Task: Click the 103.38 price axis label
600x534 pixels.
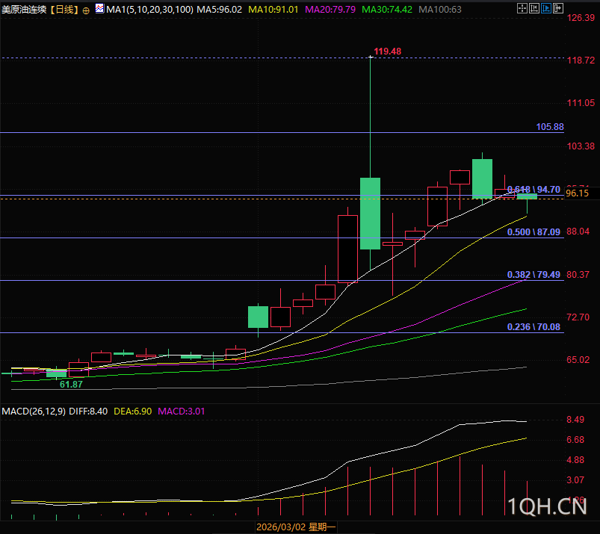Action: coord(581,146)
